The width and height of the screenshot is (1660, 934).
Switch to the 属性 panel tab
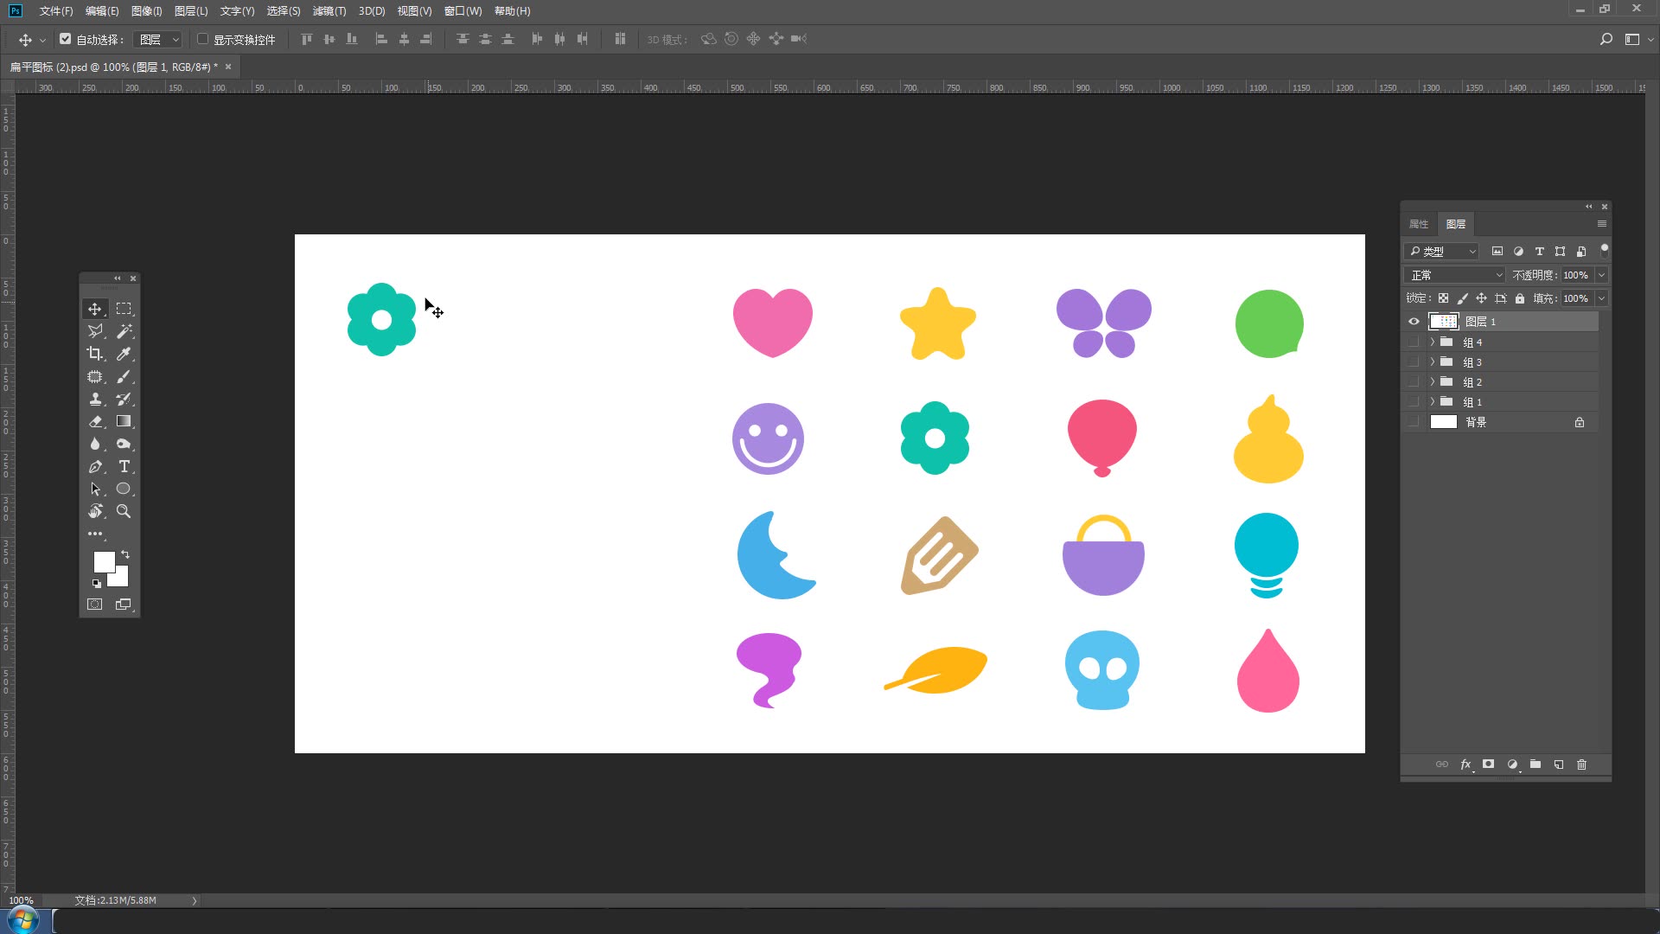coord(1419,224)
